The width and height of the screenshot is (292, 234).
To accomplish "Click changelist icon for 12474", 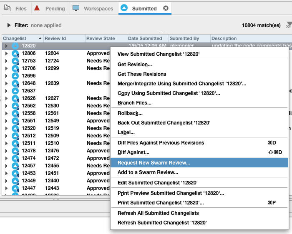I will (x=15, y=158).
